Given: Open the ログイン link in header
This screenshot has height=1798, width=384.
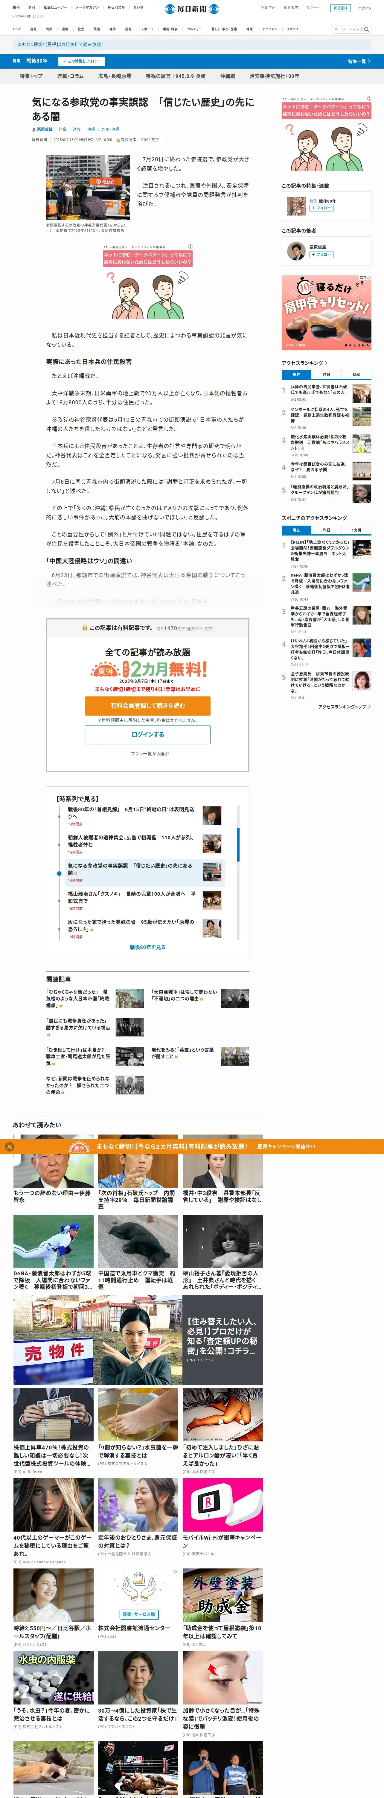Looking at the screenshot, I should 365,8.
